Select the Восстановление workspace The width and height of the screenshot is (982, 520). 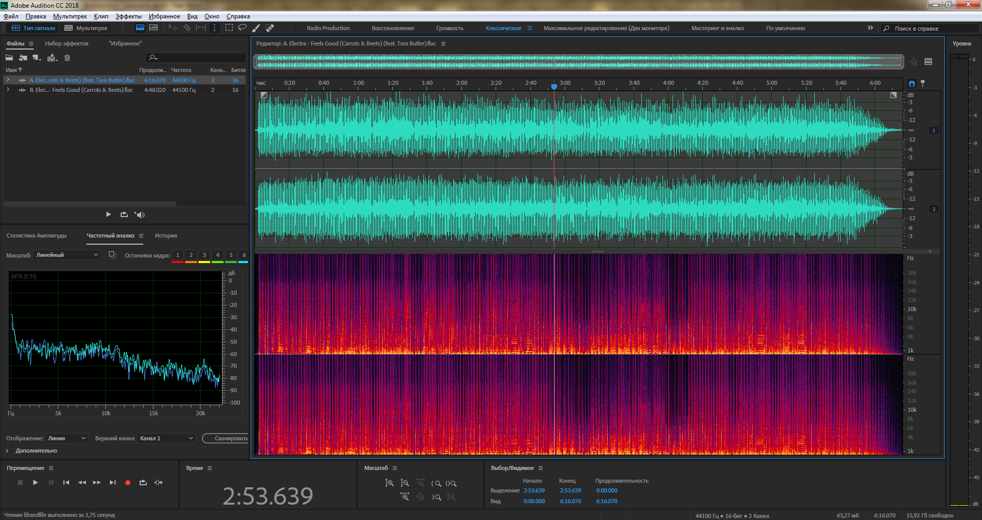tap(393, 28)
